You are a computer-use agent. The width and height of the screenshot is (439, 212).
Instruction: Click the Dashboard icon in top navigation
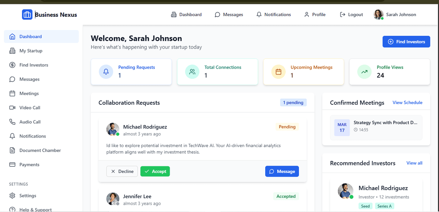174,15
